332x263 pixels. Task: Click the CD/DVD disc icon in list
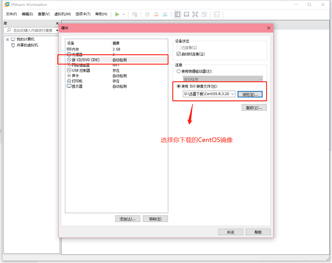click(x=69, y=60)
